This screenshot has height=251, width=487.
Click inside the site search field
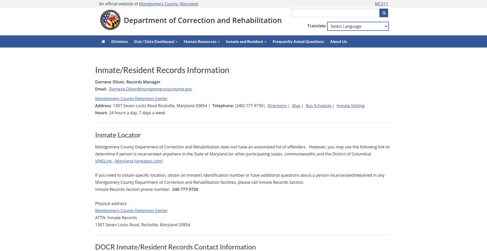(335, 13)
